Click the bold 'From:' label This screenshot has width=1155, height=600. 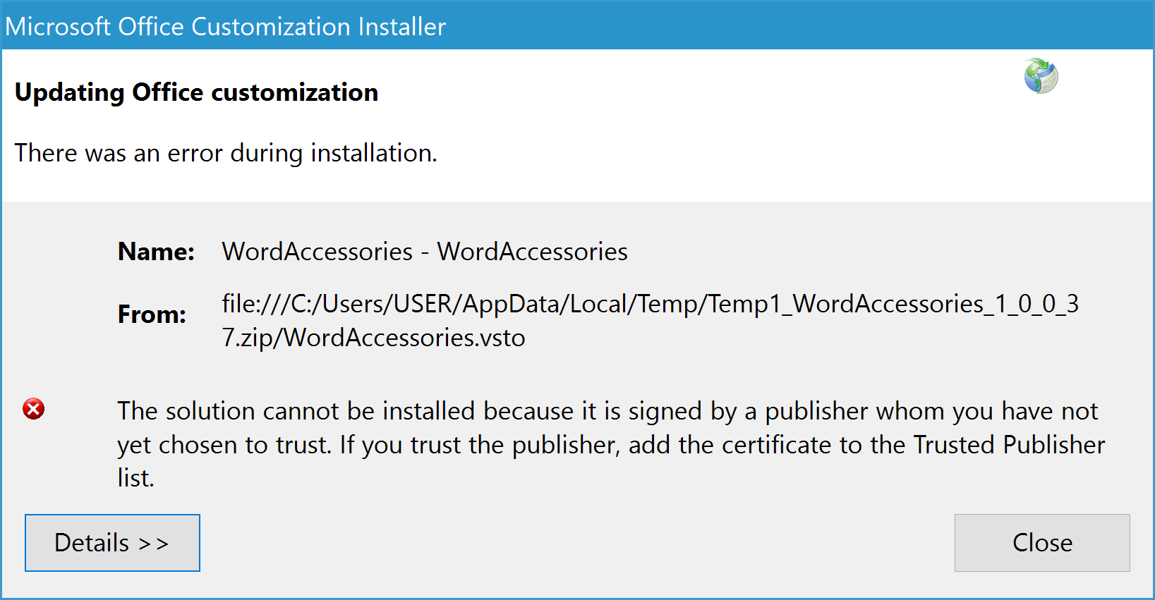click(x=152, y=314)
